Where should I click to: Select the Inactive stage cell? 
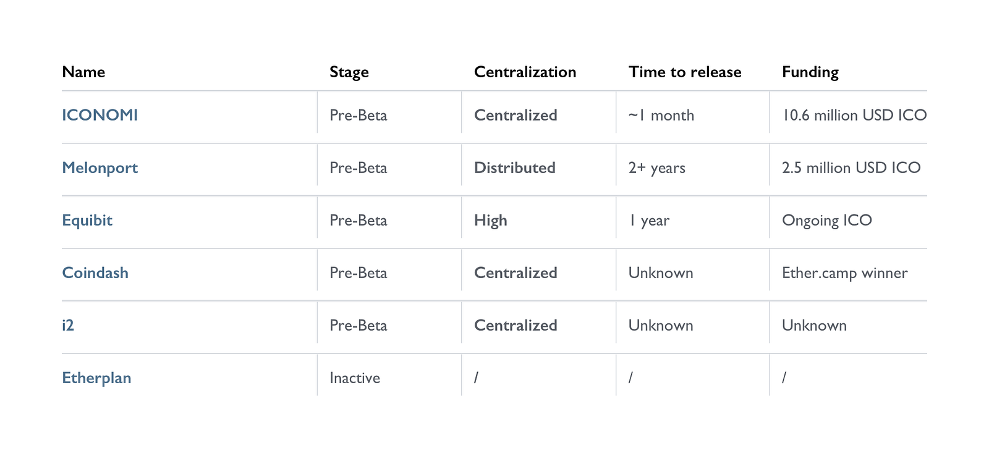354,378
